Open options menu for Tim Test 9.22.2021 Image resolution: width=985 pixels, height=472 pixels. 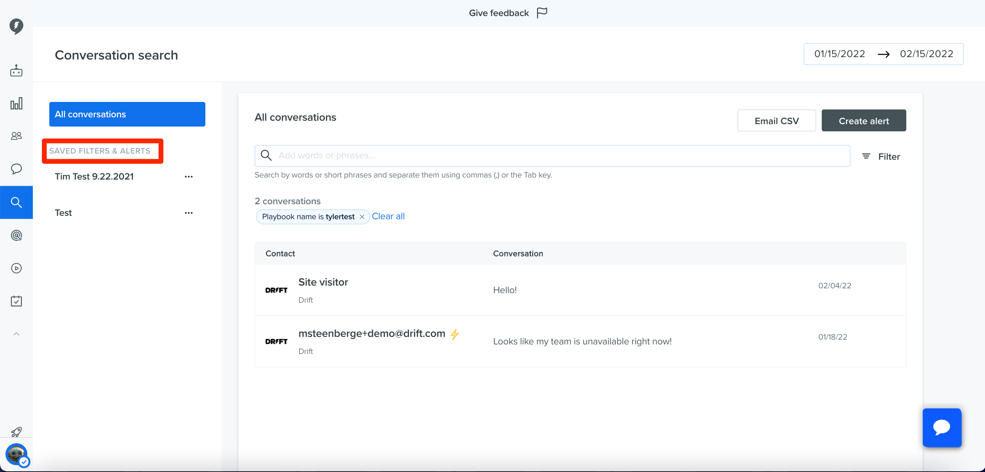(189, 176)
